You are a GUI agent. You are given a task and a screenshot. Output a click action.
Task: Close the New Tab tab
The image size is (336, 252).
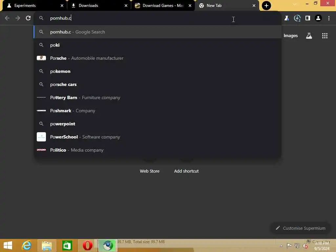pyautogui.click(x=254, y=6)
